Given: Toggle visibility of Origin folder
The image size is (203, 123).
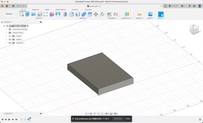Looking at the screenshot, I should pyautogui.click(x=10, y=36).
